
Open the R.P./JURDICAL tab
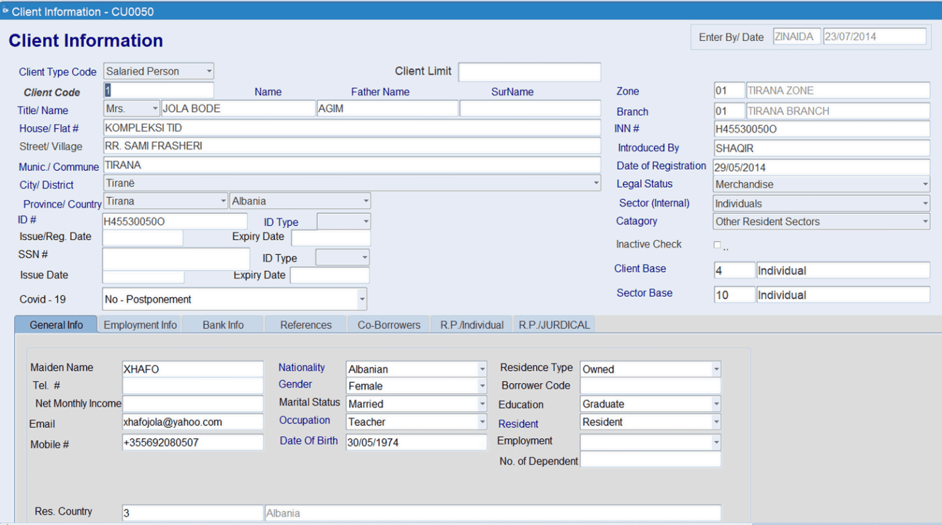[554, 324]
